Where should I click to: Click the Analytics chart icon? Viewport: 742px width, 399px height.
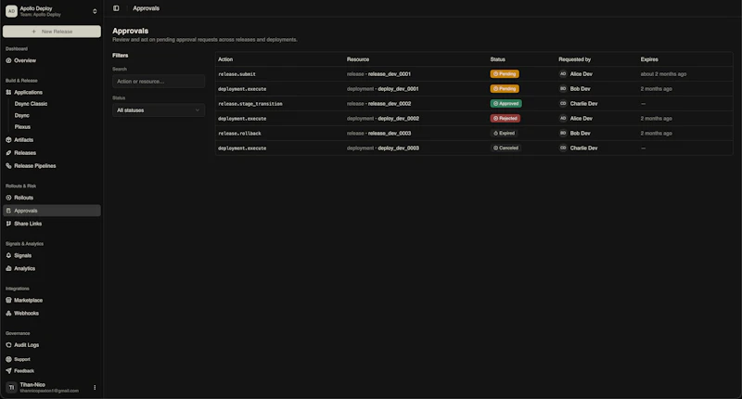8,268
